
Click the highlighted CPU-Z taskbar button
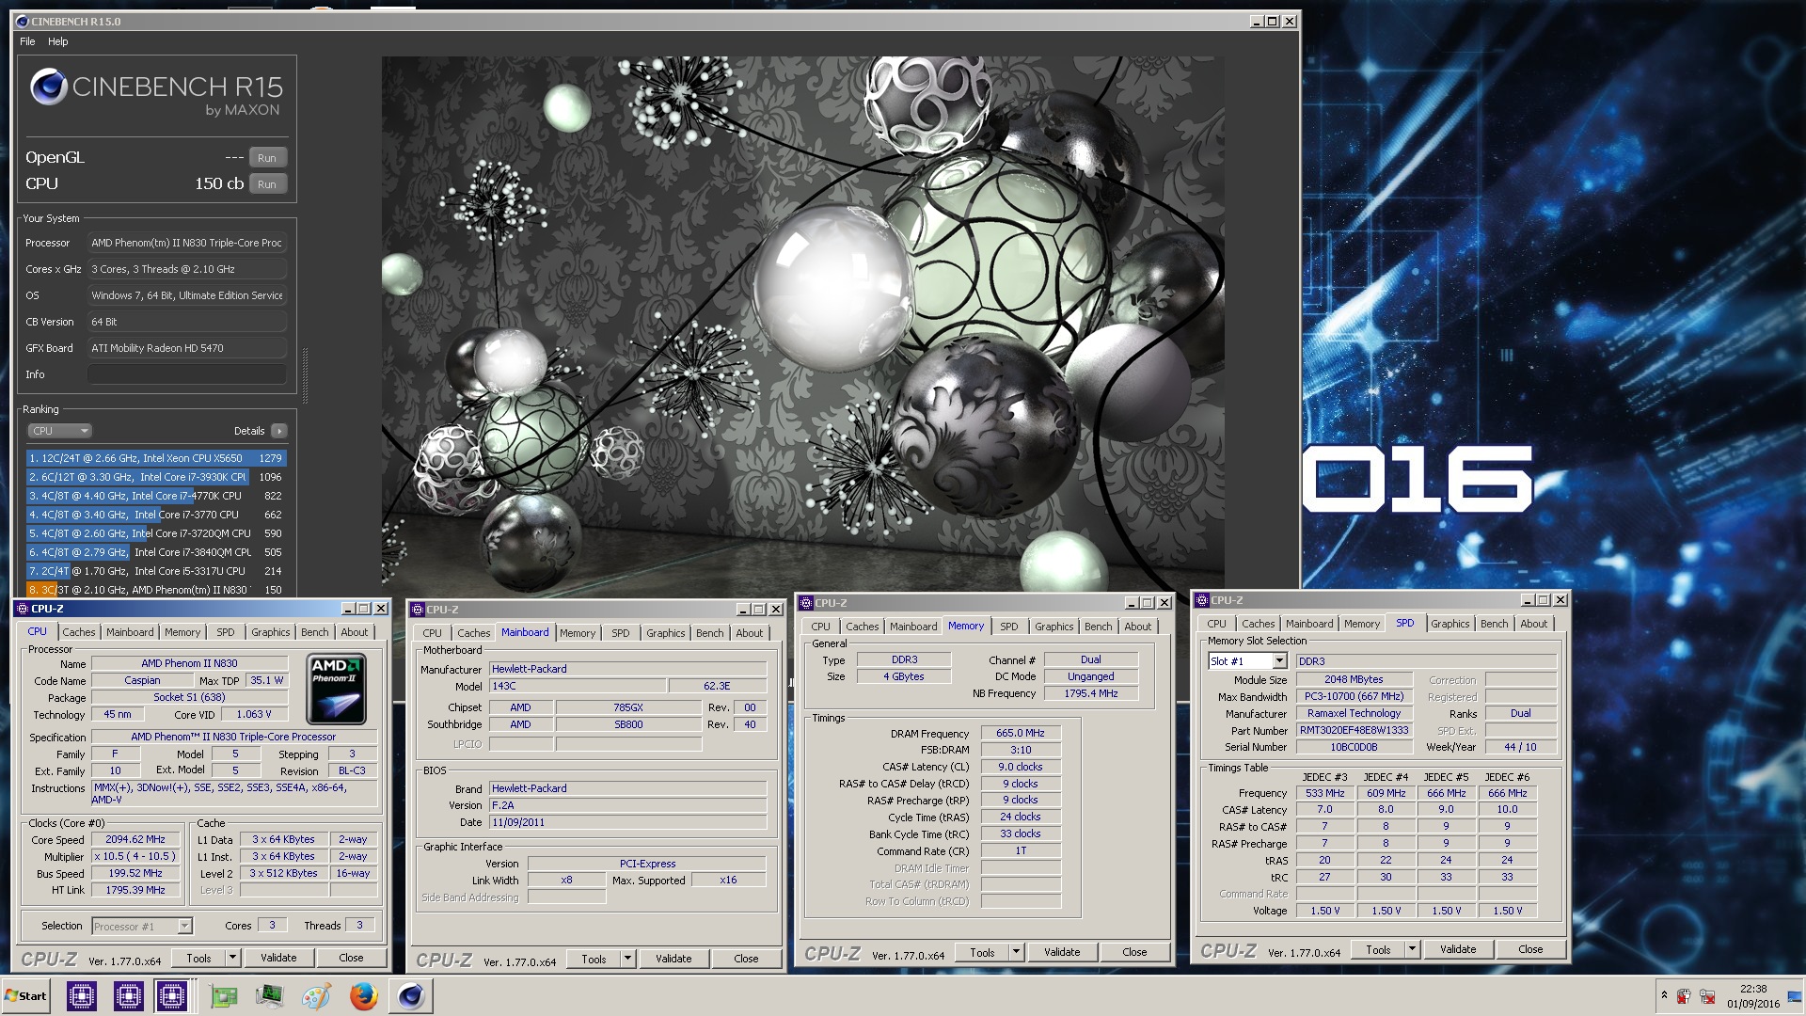coord(172,995)
